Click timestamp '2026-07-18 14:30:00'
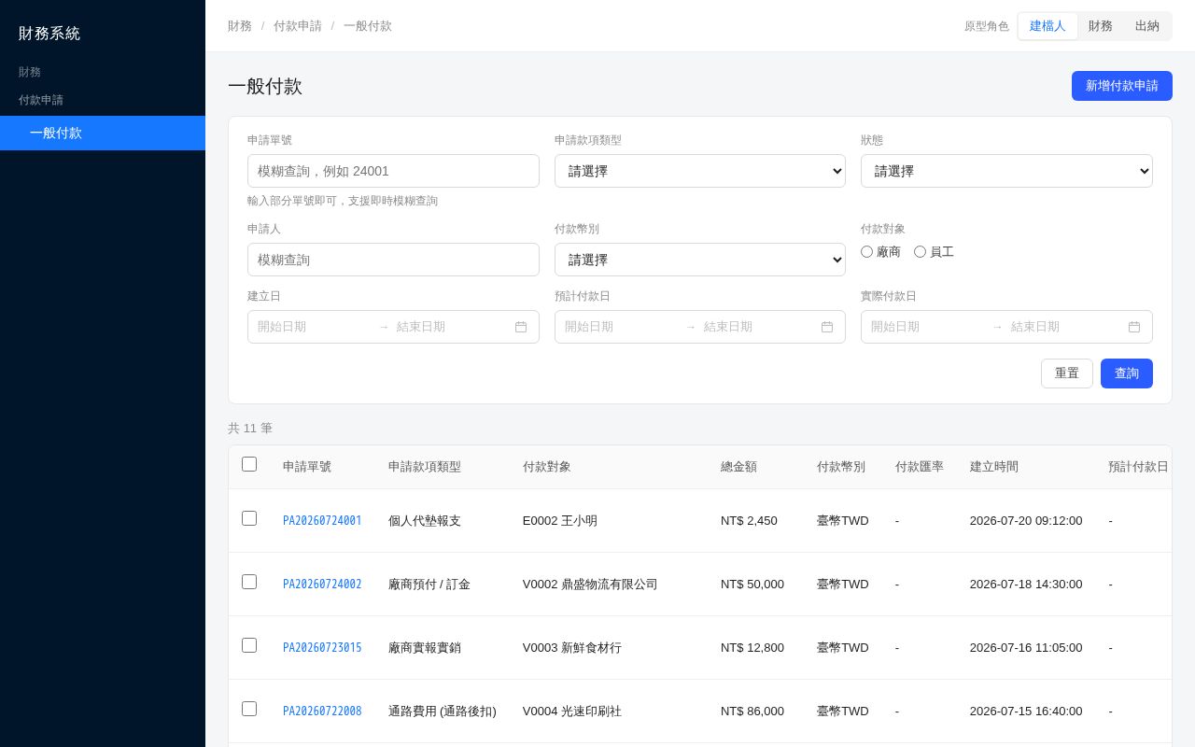Image resolution: width=1195 pixels, height=747 pixels. (x=1026, y=585)
